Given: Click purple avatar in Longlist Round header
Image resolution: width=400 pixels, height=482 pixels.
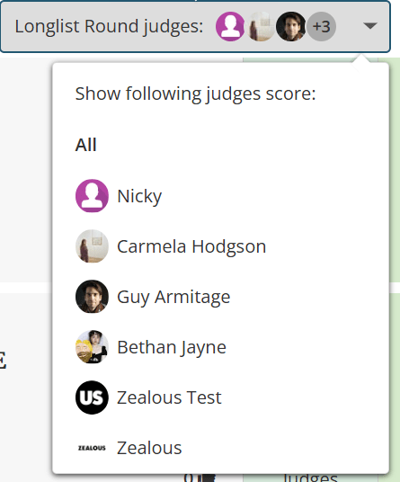Looking at the screenshot, I should (x=230, y=26).
